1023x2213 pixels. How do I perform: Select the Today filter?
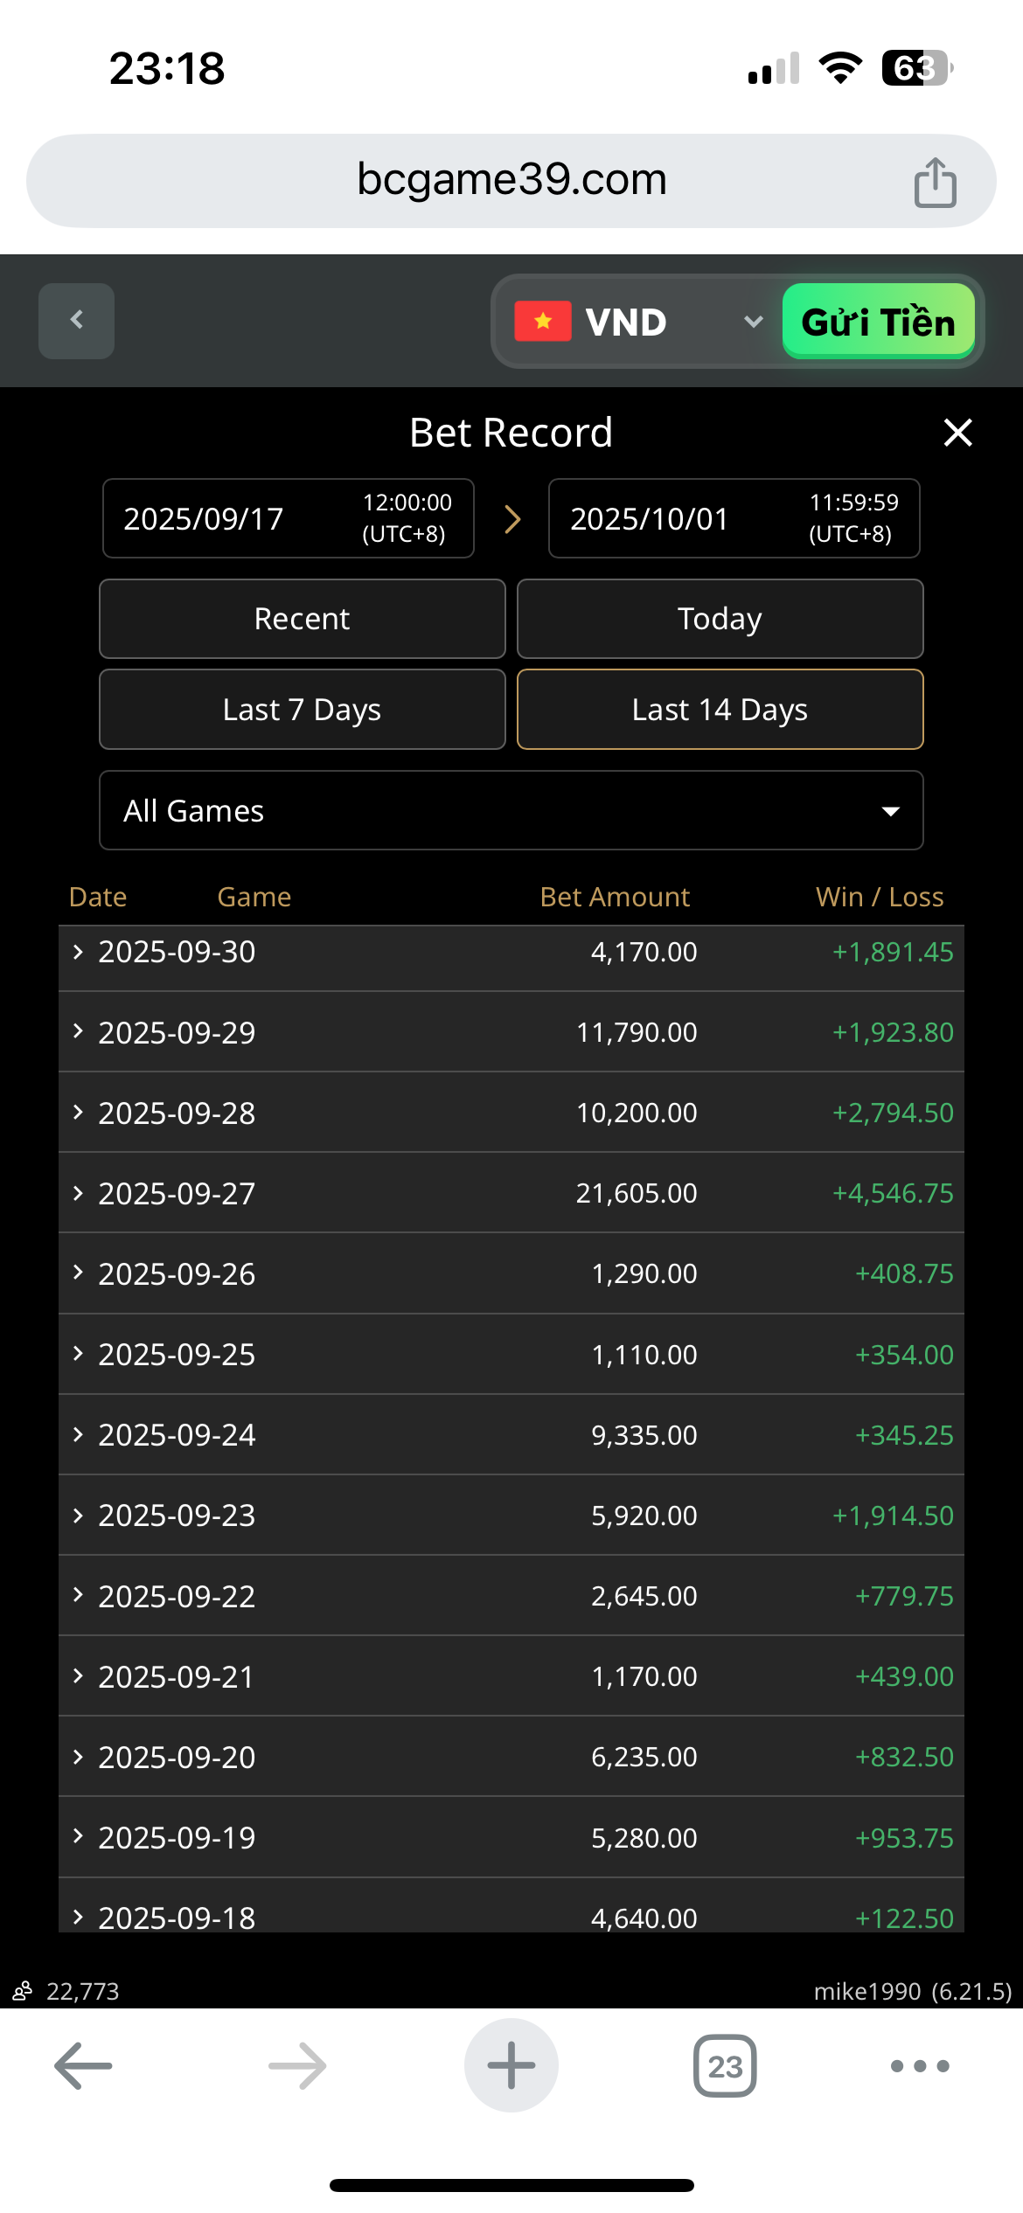[720, 619]
